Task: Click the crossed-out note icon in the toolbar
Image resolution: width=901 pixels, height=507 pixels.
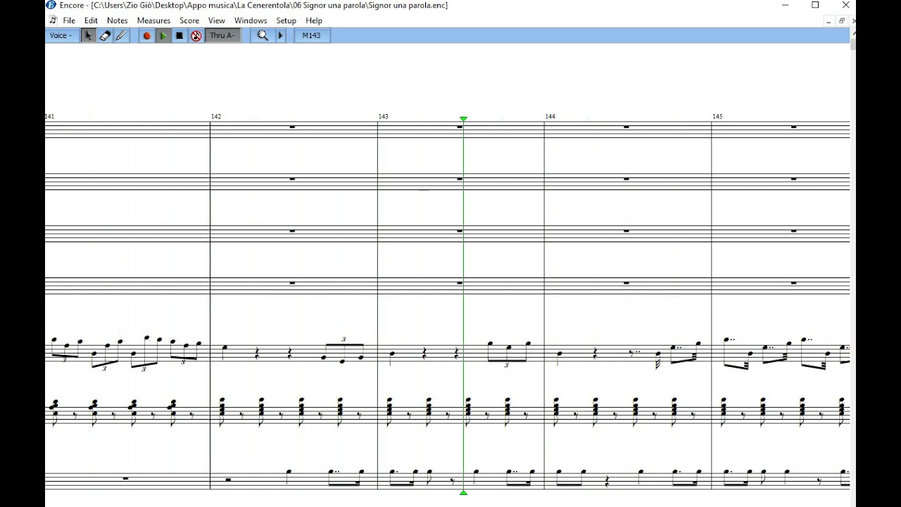Action: [x=196, y=35]
